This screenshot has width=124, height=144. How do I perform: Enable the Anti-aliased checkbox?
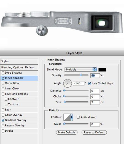(x=78, y=117)
